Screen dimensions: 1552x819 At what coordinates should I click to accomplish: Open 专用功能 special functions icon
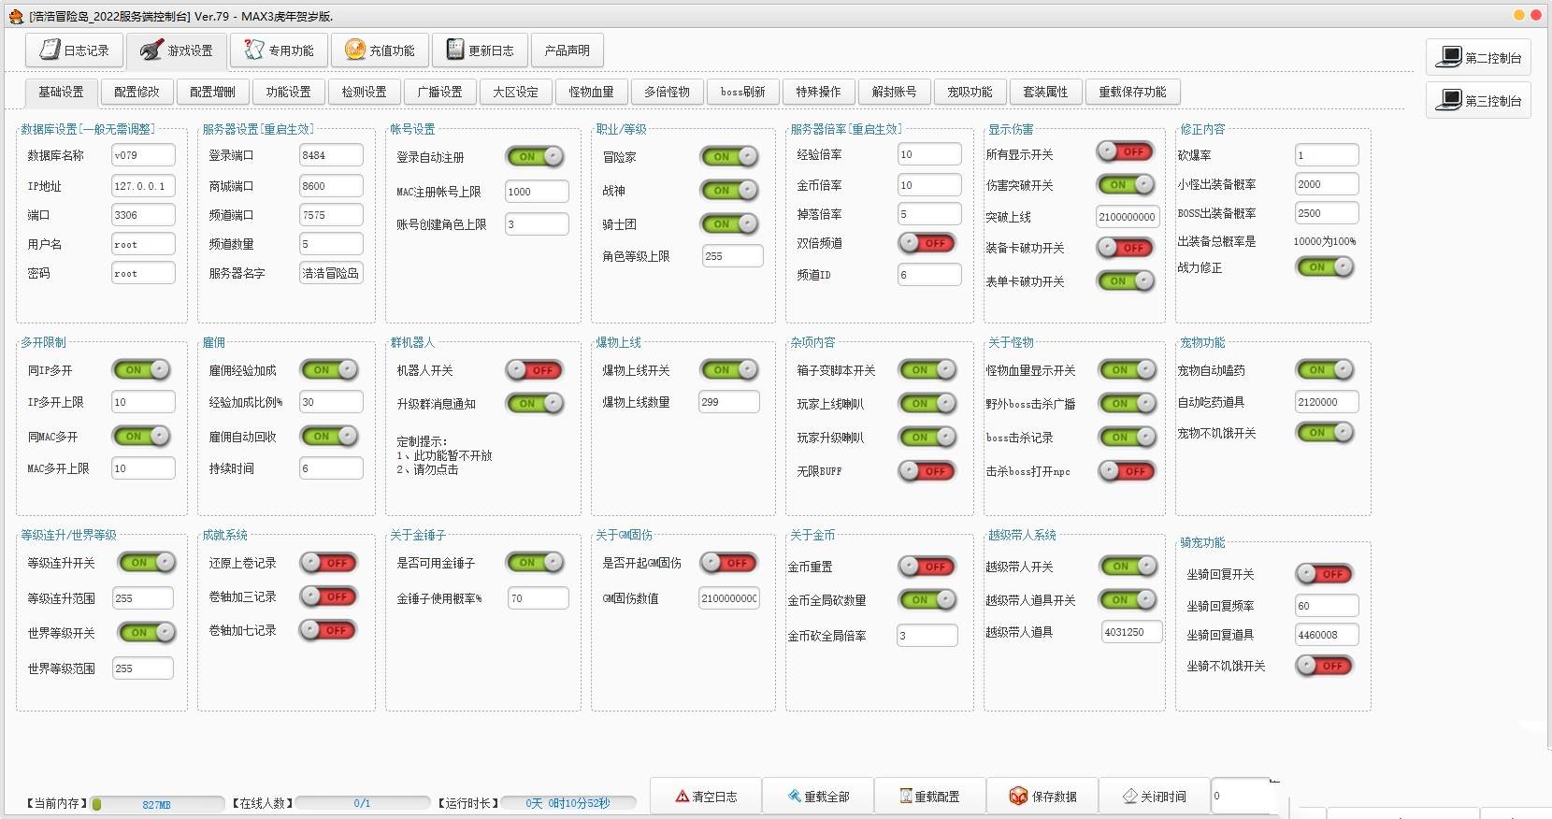[x=253, y=50]
